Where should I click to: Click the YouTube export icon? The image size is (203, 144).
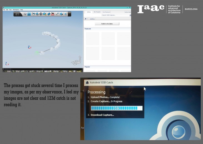tap(53, 14)
